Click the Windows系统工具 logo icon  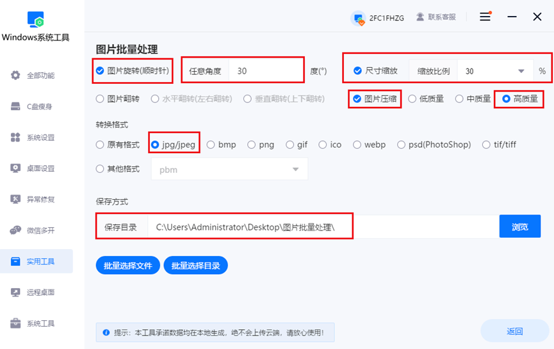tap(36, 19)
